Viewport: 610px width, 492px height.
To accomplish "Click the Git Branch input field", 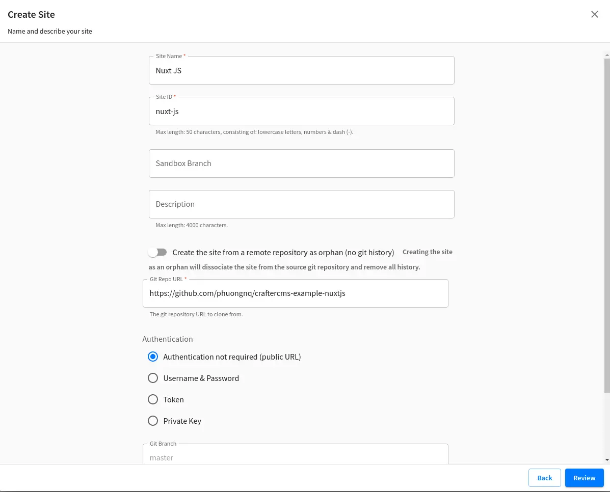I will pos(295,457).
